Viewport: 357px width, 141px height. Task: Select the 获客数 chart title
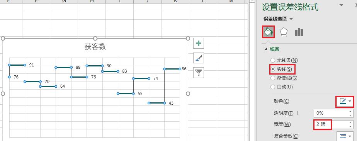pyautogui.click(x=95, y=47)
